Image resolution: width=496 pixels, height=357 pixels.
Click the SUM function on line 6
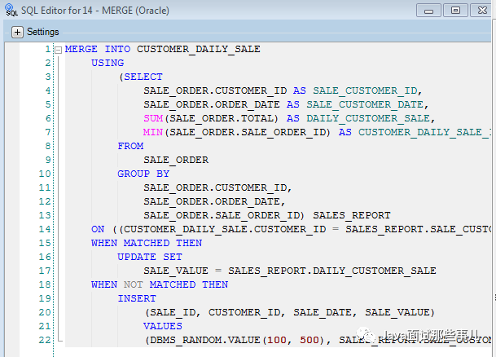(153, 118)
